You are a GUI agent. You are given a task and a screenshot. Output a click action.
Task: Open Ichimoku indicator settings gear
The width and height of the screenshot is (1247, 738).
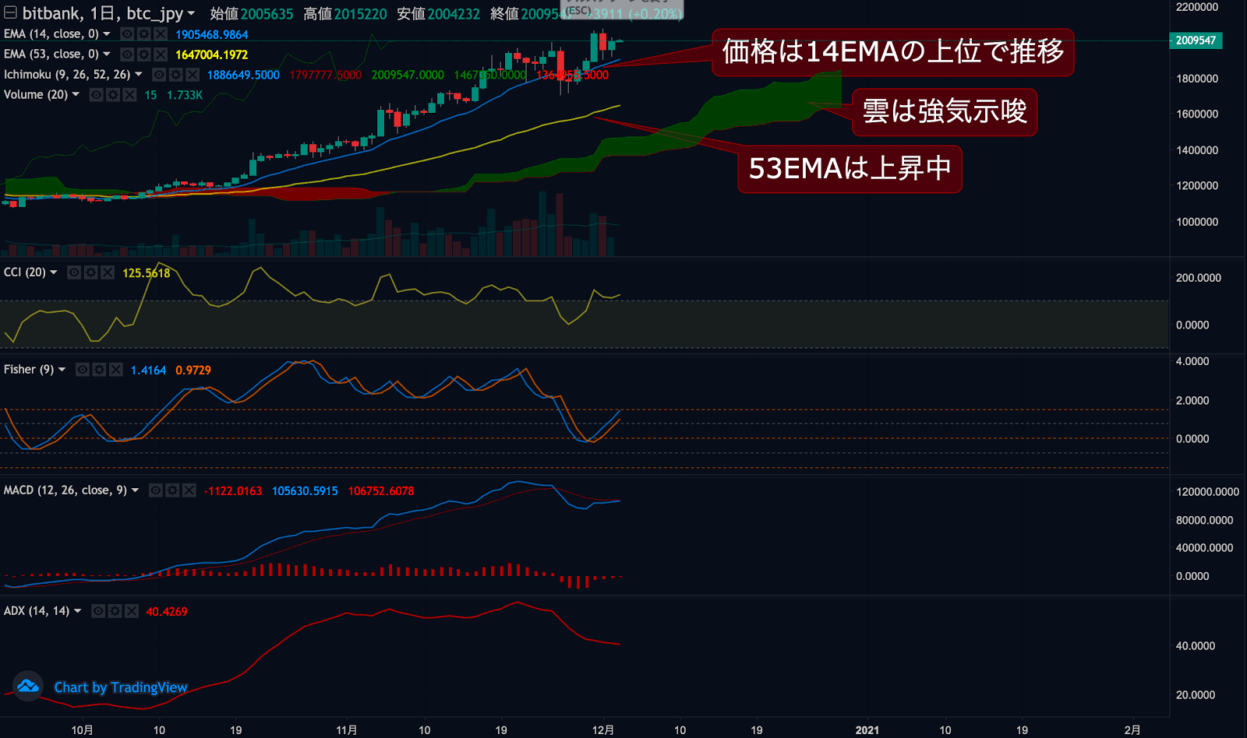click(175, 75)
